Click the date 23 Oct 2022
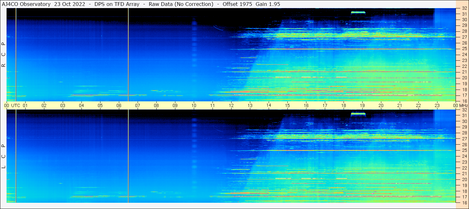Screen dimensions: 469x209 tap(69, 4)
